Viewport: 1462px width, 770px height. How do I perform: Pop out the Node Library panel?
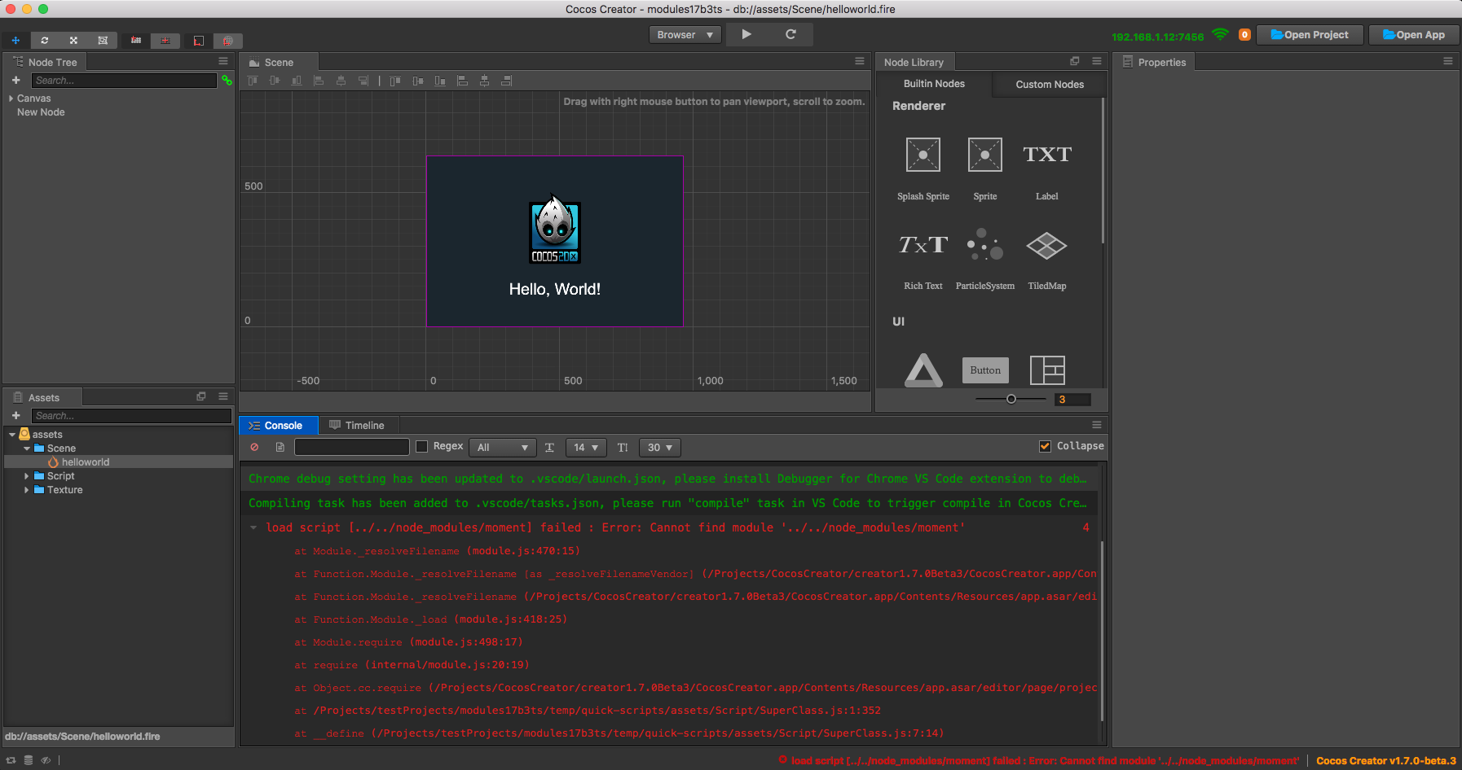pyautogui.click(x=1075, y=61)
